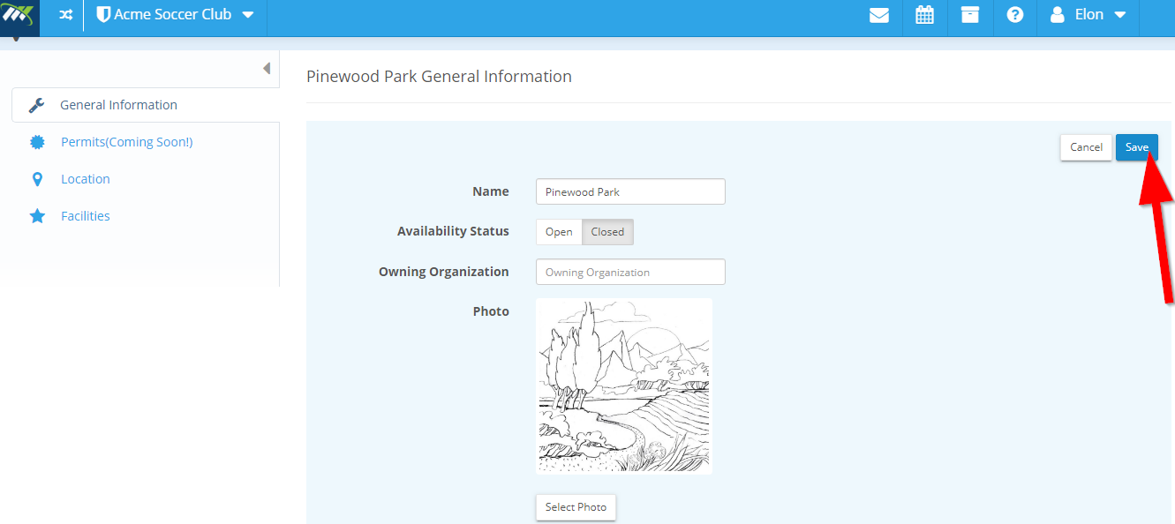Viewport: 1175px width, 524px height.
Task: Click the wrench icon beside General Information
Action: point(37,105)
